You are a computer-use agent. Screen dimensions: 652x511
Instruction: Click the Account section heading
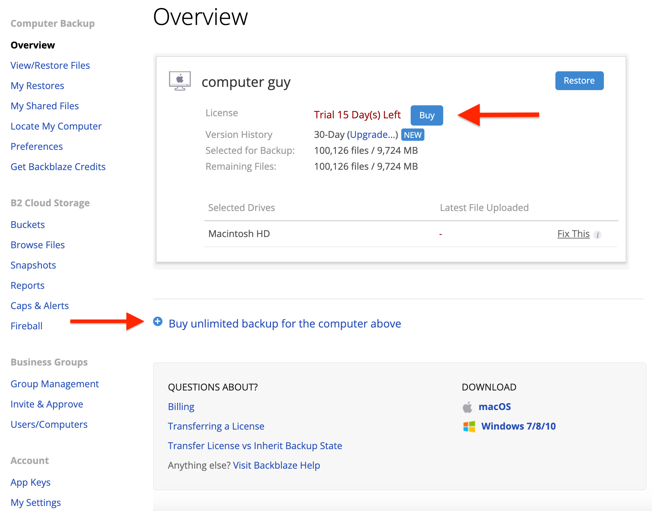pyautogui.click(x=30, y=461)
